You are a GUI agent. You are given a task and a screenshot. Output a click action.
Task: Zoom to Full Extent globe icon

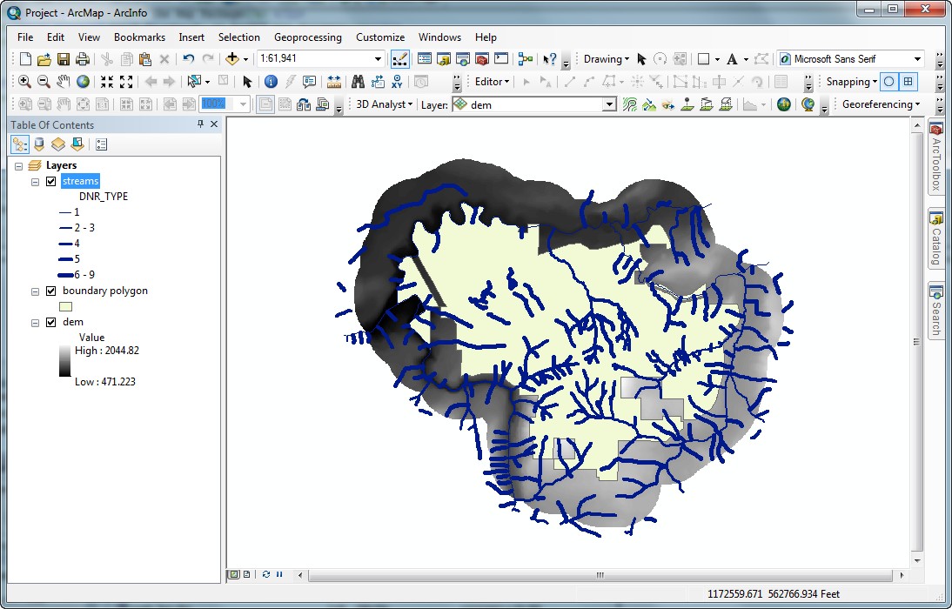[84, 82]
